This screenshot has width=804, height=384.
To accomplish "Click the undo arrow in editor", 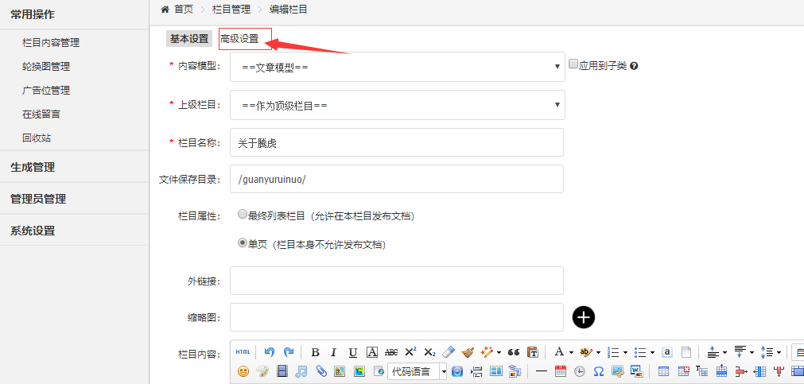I will tap(270, 352).
